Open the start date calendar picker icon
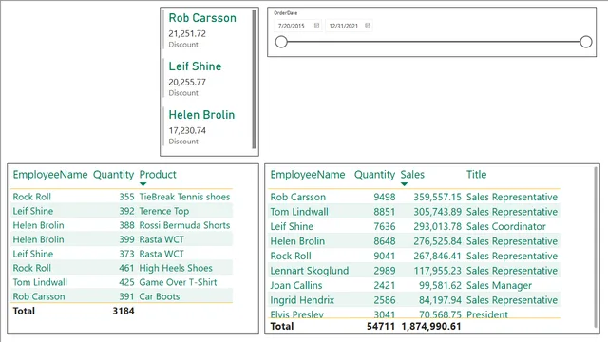This screenshot has height=342, width=608. pos(316,26)
